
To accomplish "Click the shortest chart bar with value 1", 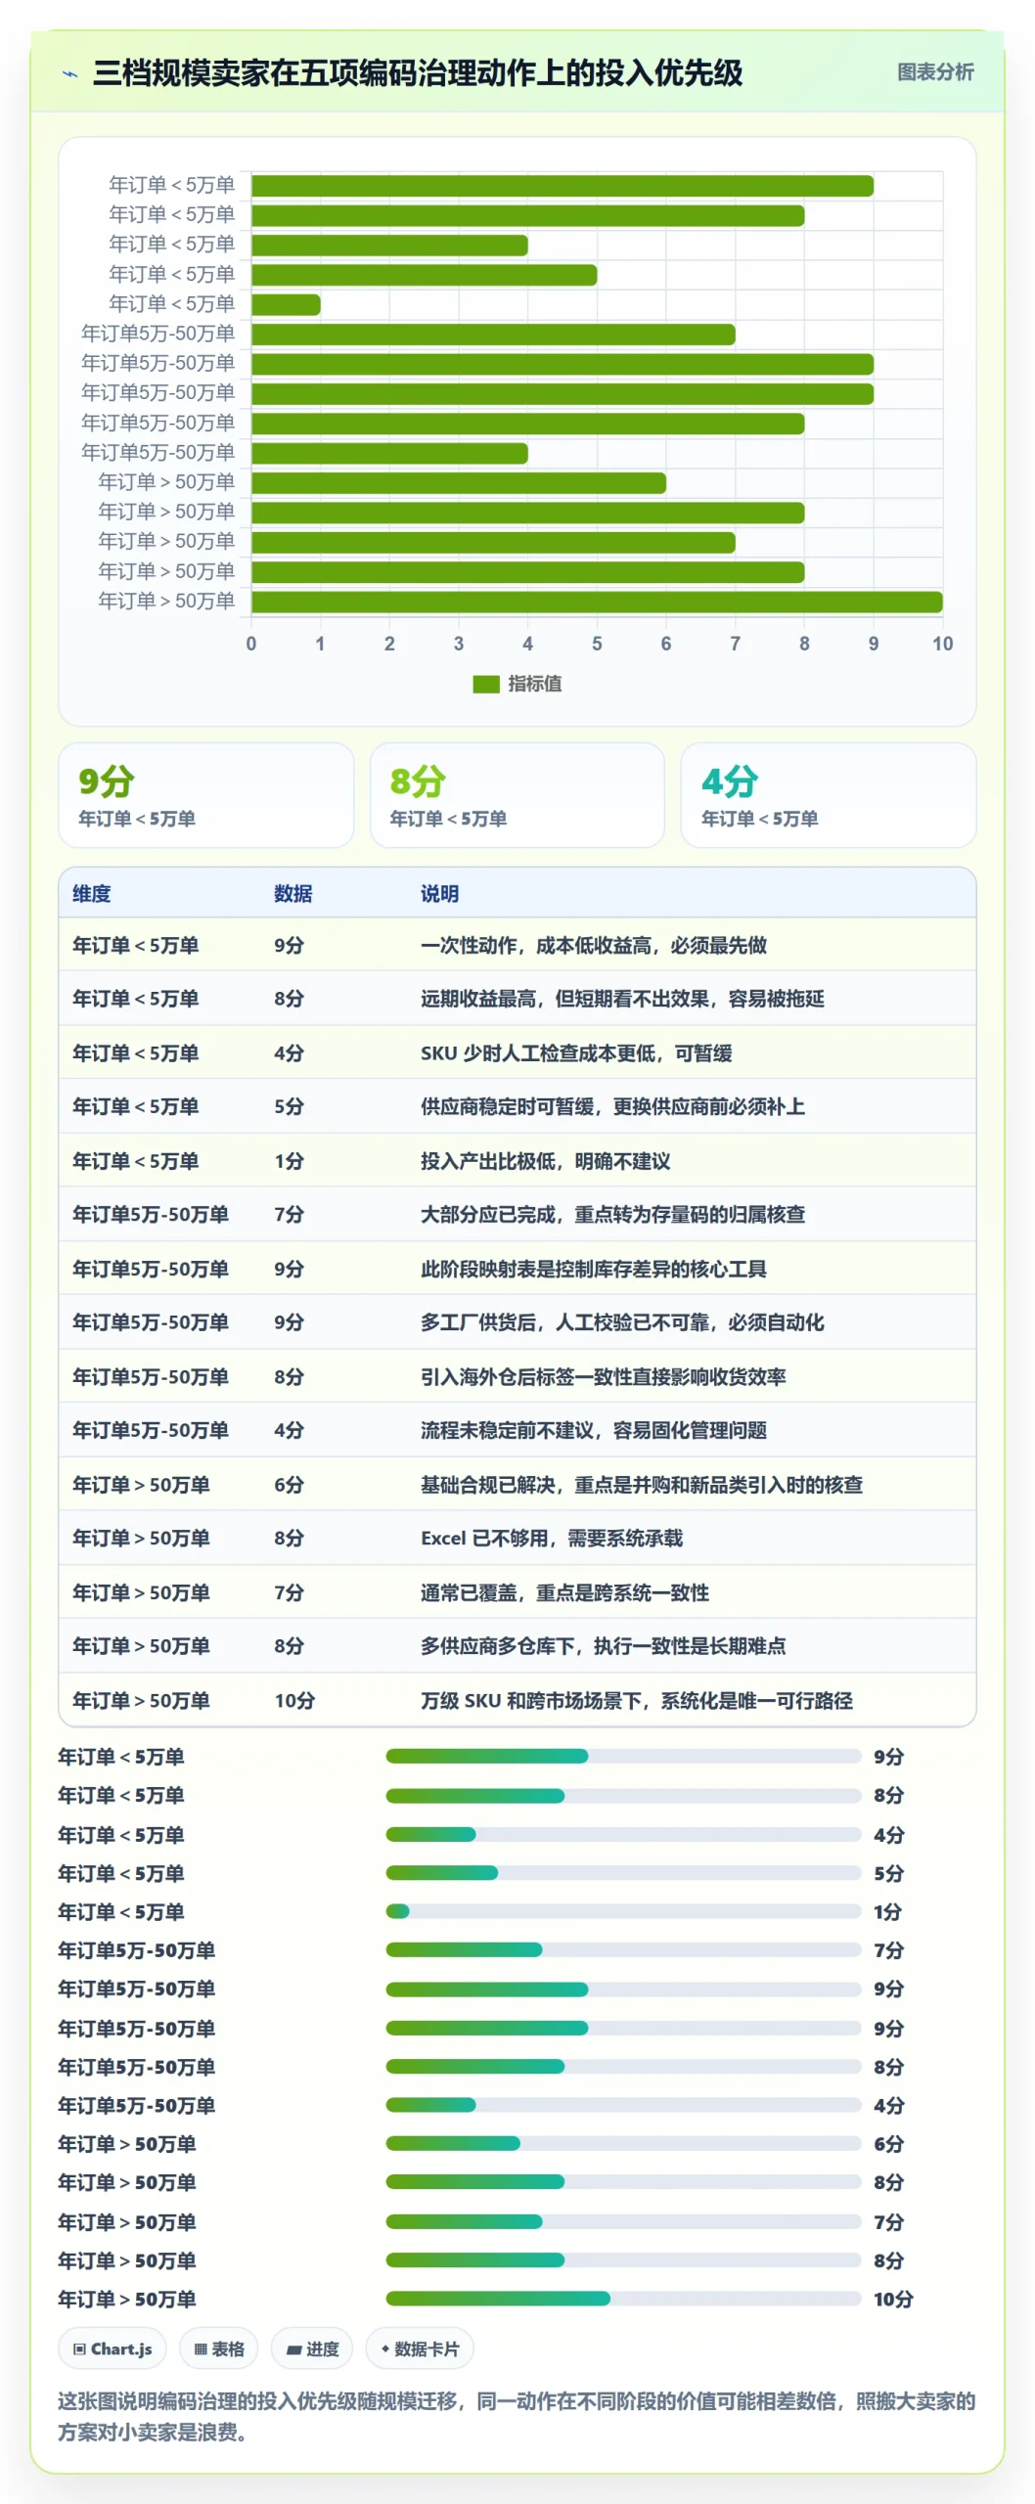I will pos(286,304).
